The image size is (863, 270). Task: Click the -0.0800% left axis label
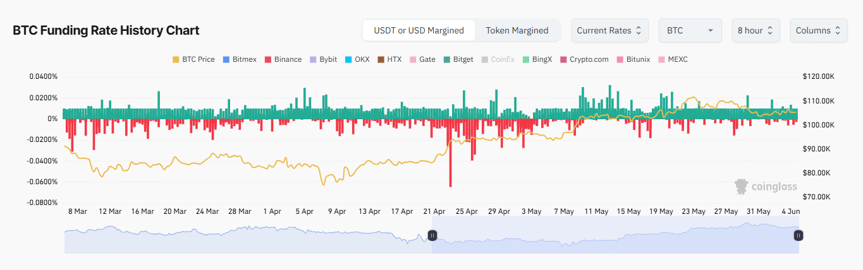[42, 203]
